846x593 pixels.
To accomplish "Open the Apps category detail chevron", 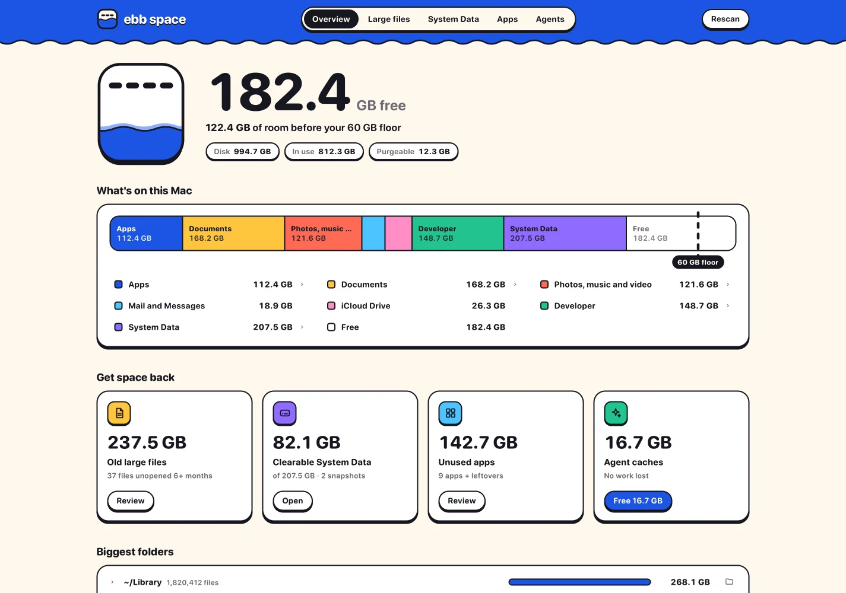I will coord(302,285).
